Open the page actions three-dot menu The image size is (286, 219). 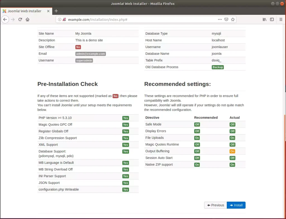[x=220, y=20]
